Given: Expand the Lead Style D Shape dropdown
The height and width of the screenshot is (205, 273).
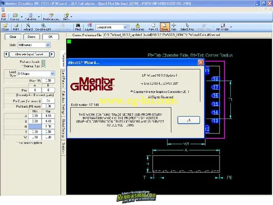Looking at the screenshot, I should [x=52, y=74].
